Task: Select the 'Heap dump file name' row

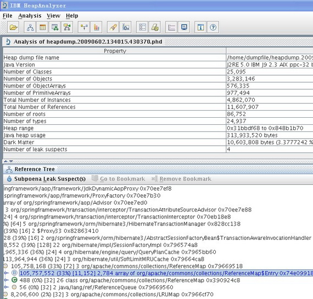Action: click(x=158, y=58)
